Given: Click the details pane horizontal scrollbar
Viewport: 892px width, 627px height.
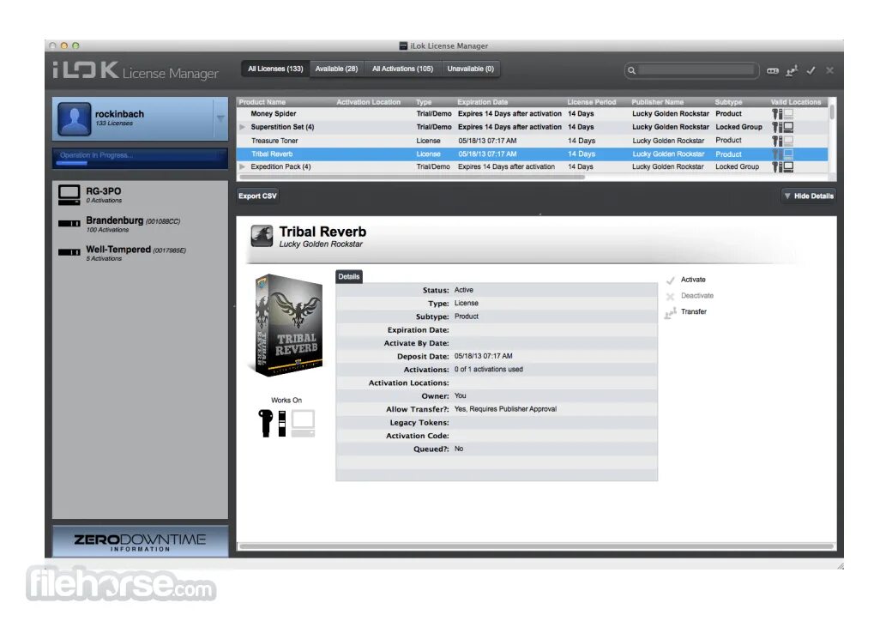Looking at the screenshot, I should click(536, 546).
